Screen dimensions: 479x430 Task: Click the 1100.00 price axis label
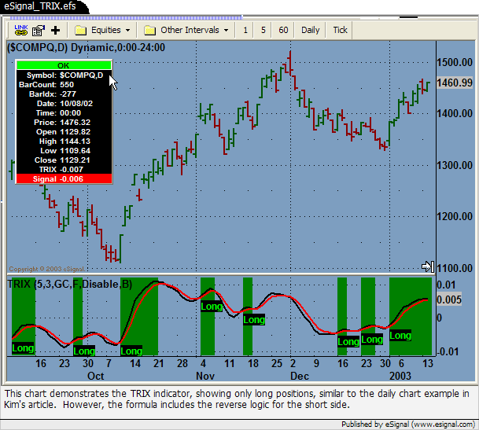click(x=455, y=268)
